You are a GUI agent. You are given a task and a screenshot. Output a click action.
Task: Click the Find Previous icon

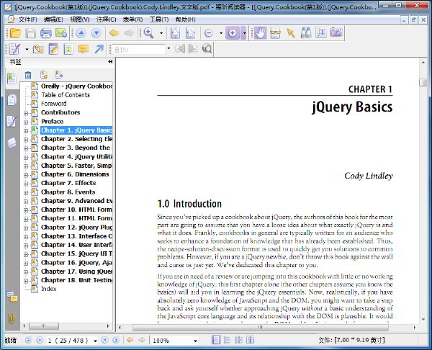pyautogui.click(x=180, y=49)
